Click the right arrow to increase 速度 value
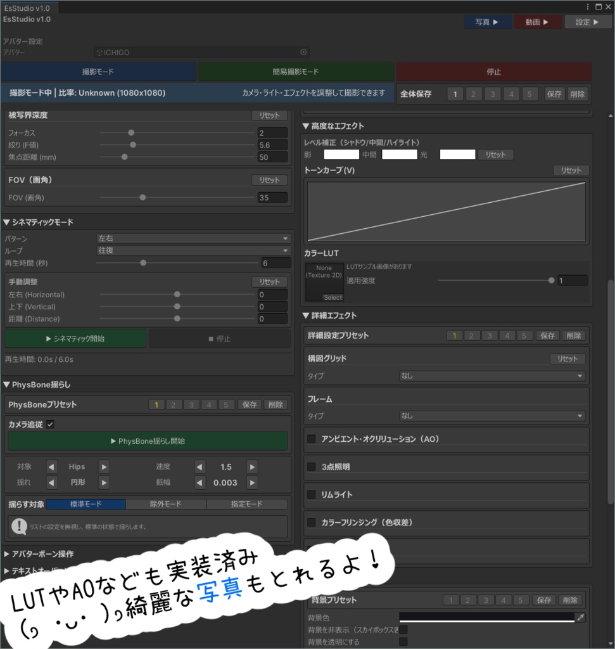The width and height of the screenshot is (615, 649). 251,466
